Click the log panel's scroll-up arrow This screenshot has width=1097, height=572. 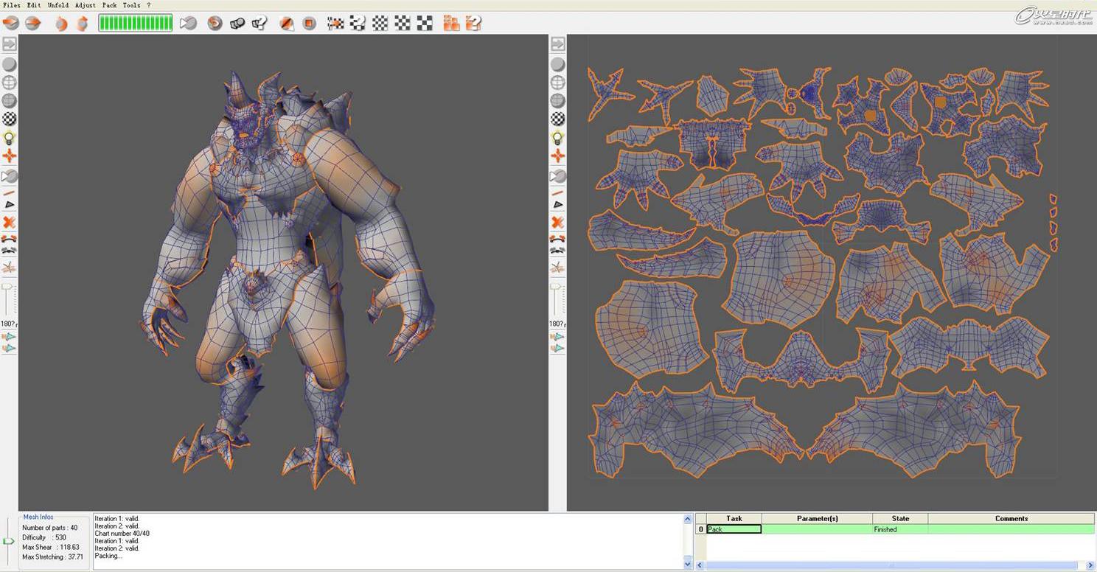688,519
